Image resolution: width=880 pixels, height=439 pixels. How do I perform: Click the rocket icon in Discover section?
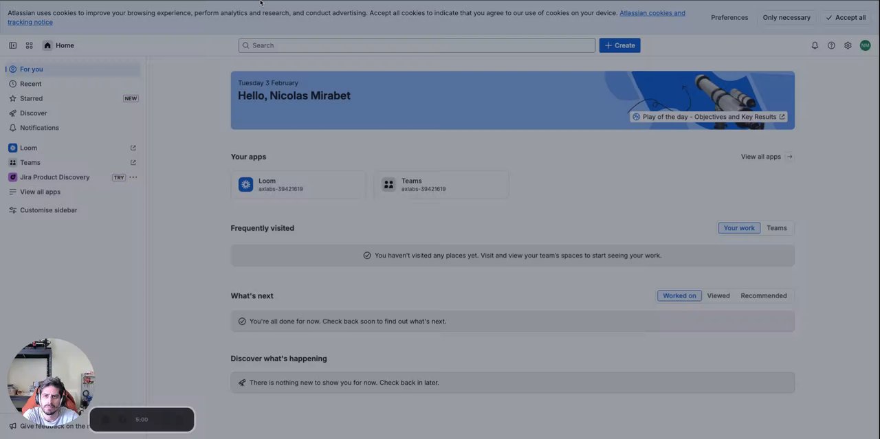coord(241,383)
